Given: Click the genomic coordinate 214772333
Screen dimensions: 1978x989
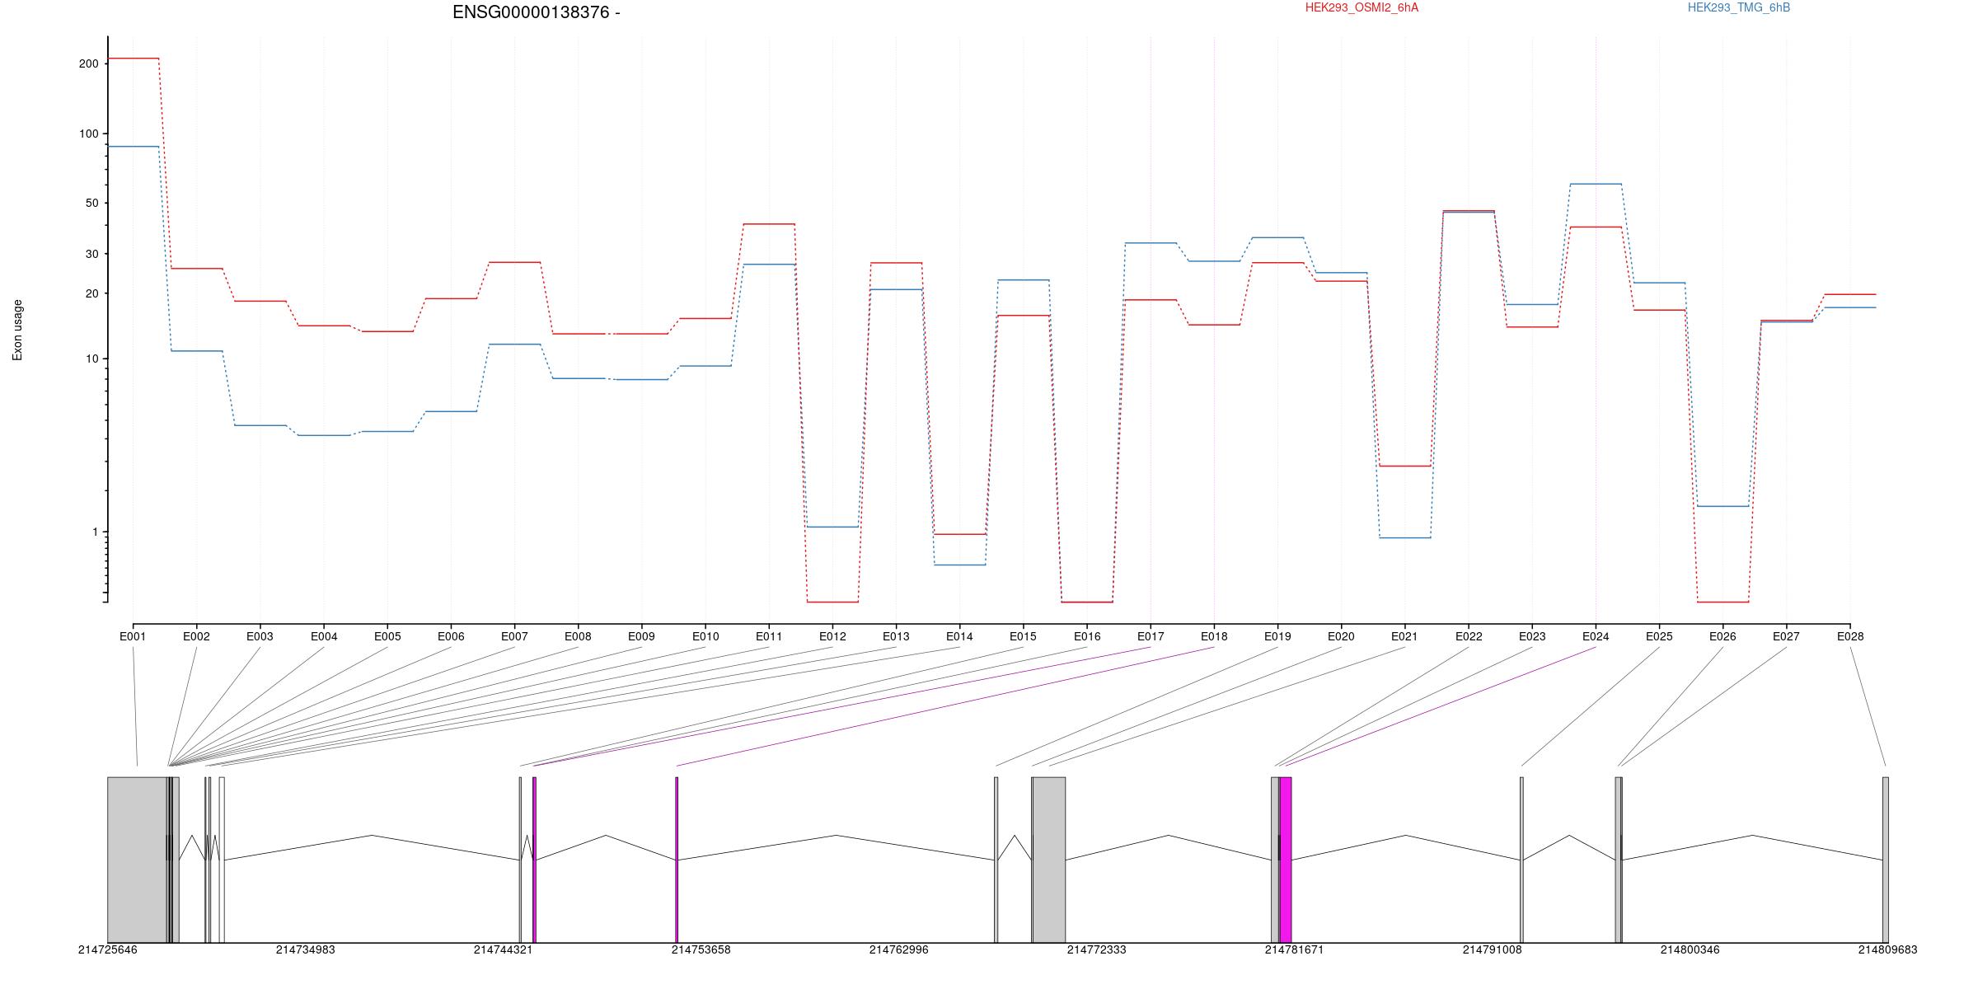Looking at the screenshot, I should [1097, 949].
